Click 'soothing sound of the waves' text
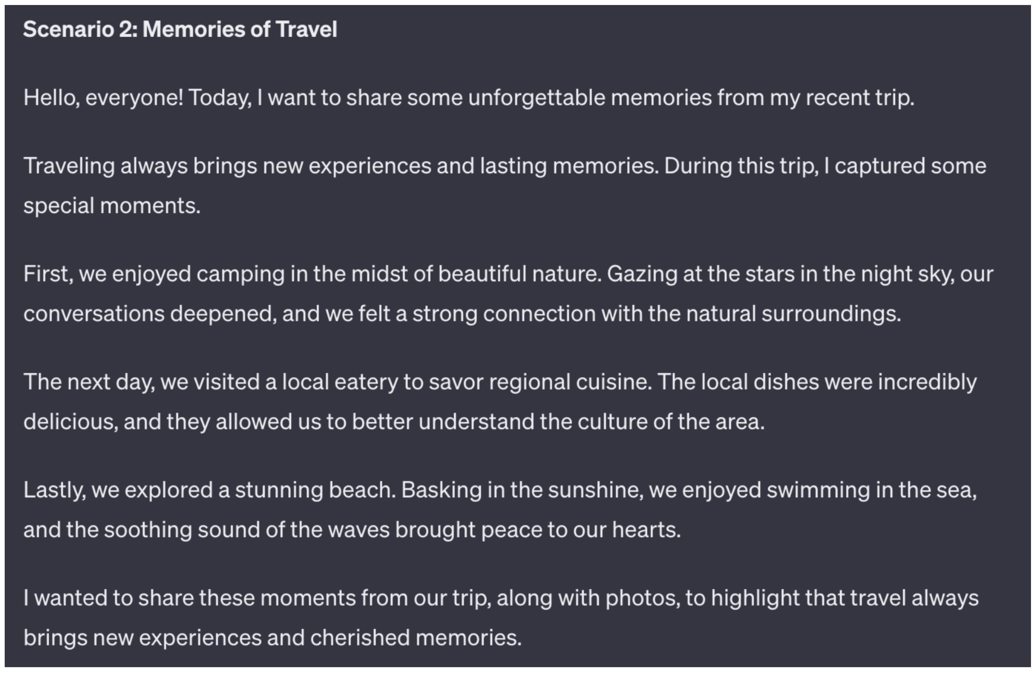1036x675 pixels. coord(247,529)
